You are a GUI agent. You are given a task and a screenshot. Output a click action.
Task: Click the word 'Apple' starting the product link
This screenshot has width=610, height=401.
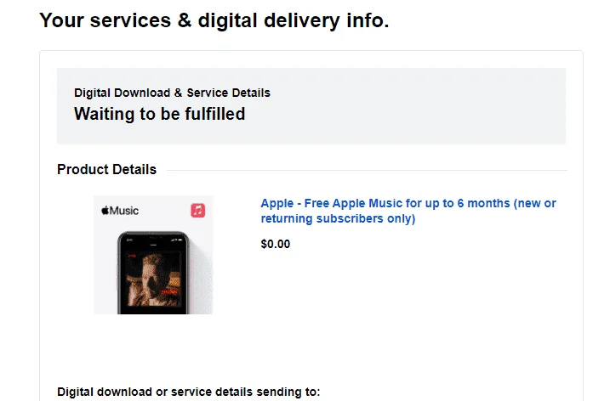[x=277, y=203]
